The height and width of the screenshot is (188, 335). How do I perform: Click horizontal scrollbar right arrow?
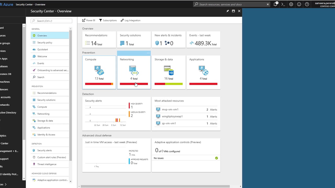tap(240, 186)
